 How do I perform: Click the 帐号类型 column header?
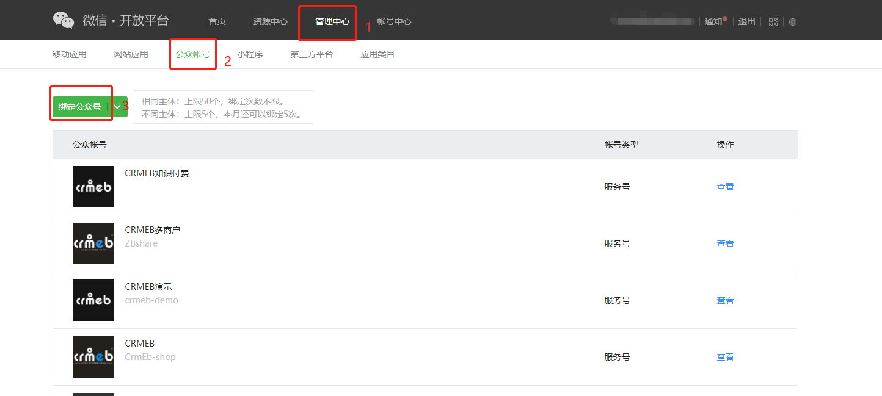coord(622,145)
